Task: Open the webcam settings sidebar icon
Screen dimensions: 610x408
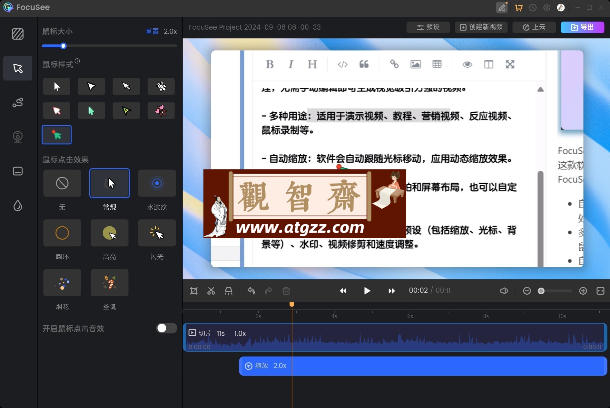Action: point(18,137)
